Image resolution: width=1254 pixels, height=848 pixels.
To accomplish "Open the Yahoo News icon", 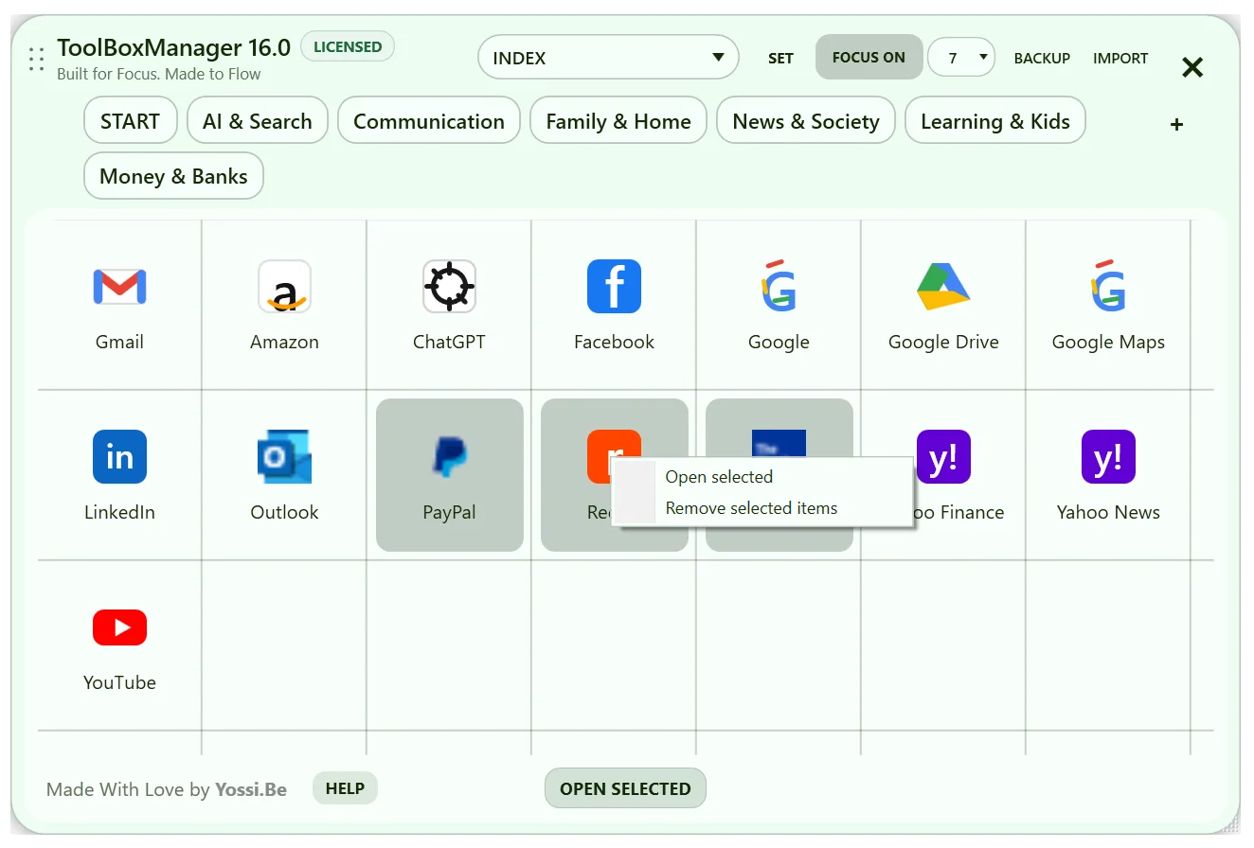I will [1108, 456].
